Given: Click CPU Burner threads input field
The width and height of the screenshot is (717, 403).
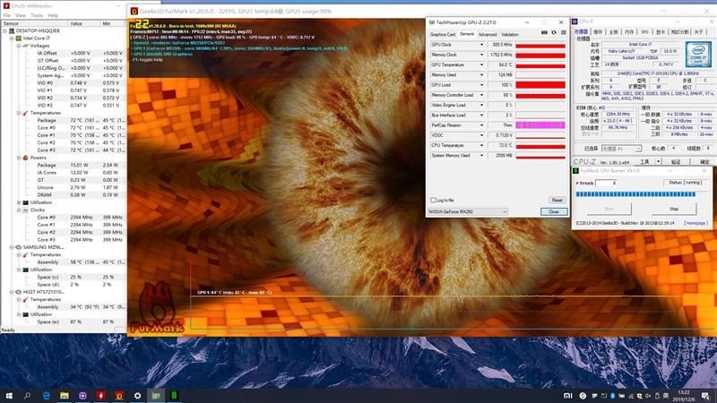Looking at the screenshot, I should point(606,183).
